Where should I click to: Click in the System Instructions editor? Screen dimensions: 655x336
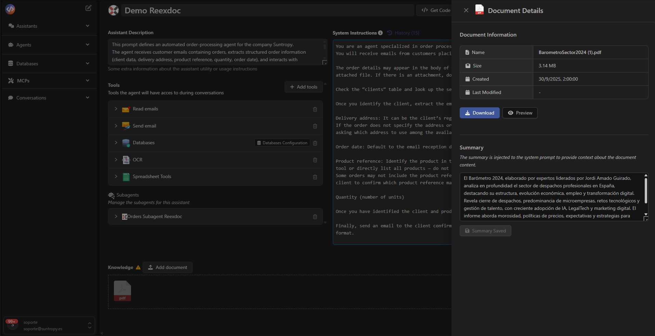coord(392,142)
